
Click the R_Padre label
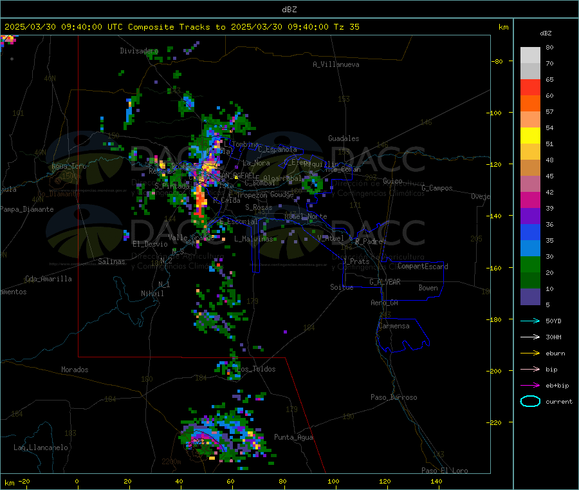point(369,241)
